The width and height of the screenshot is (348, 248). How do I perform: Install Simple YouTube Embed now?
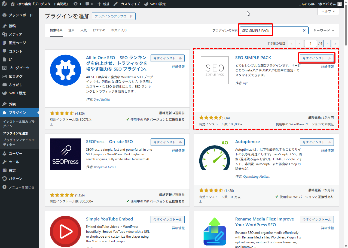[x=167, y=219]
